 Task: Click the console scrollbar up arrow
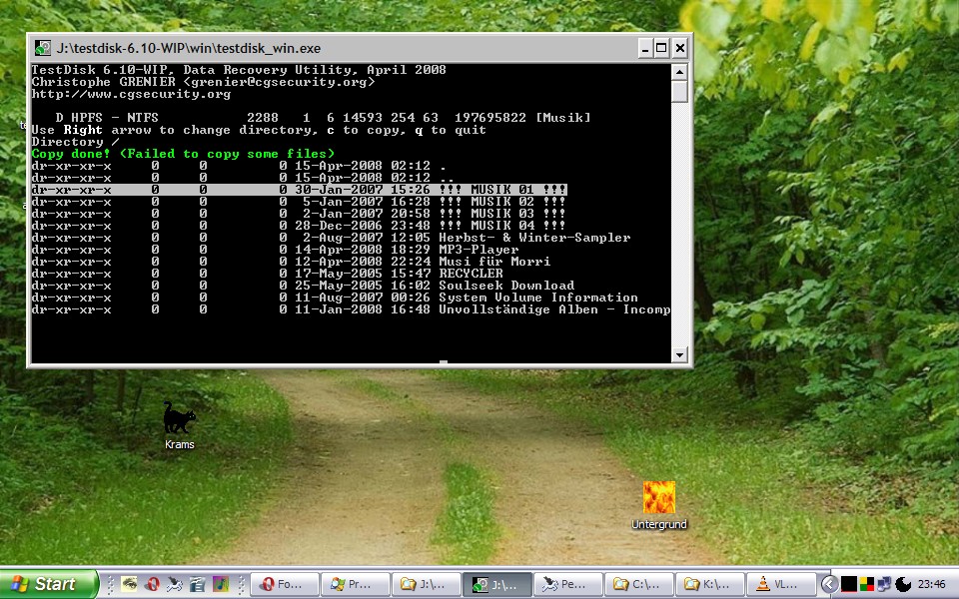[679, 72]
